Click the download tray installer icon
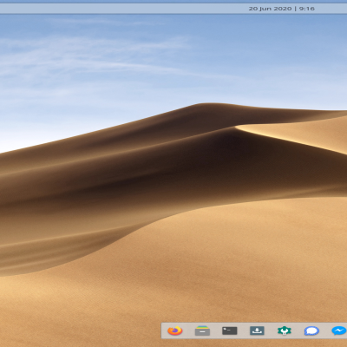The width and height of the screenshot is (347, 347). coord(257,331)
